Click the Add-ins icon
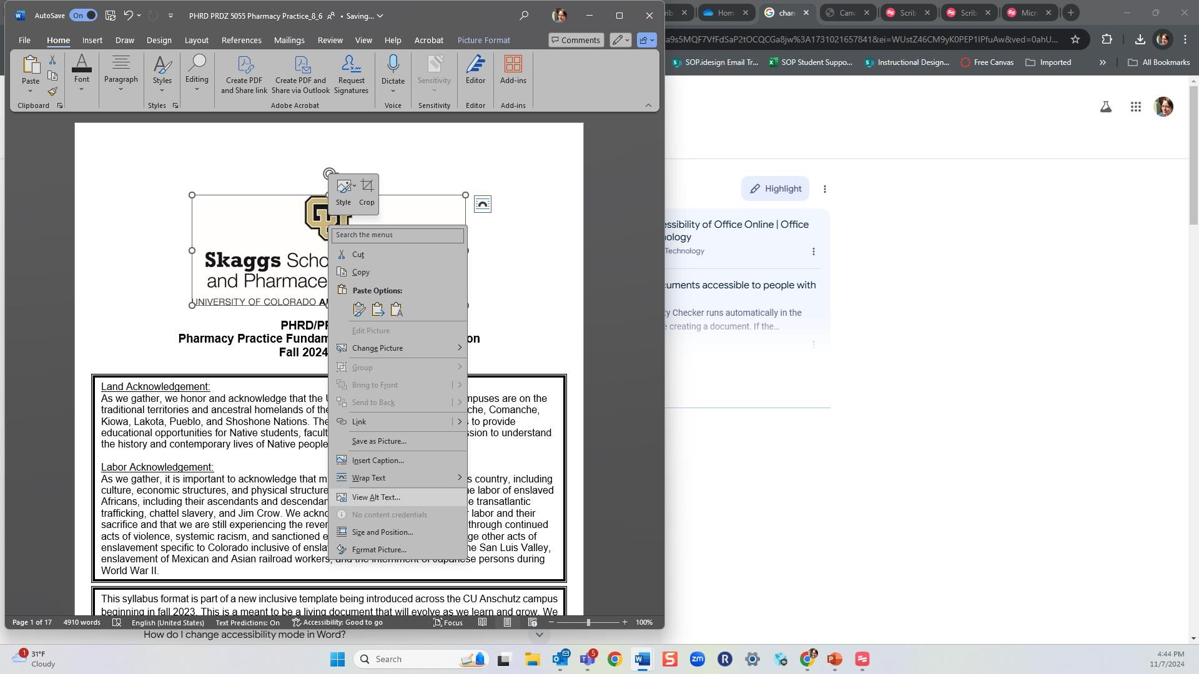The image size is (1199, 674). pos(513,71)
